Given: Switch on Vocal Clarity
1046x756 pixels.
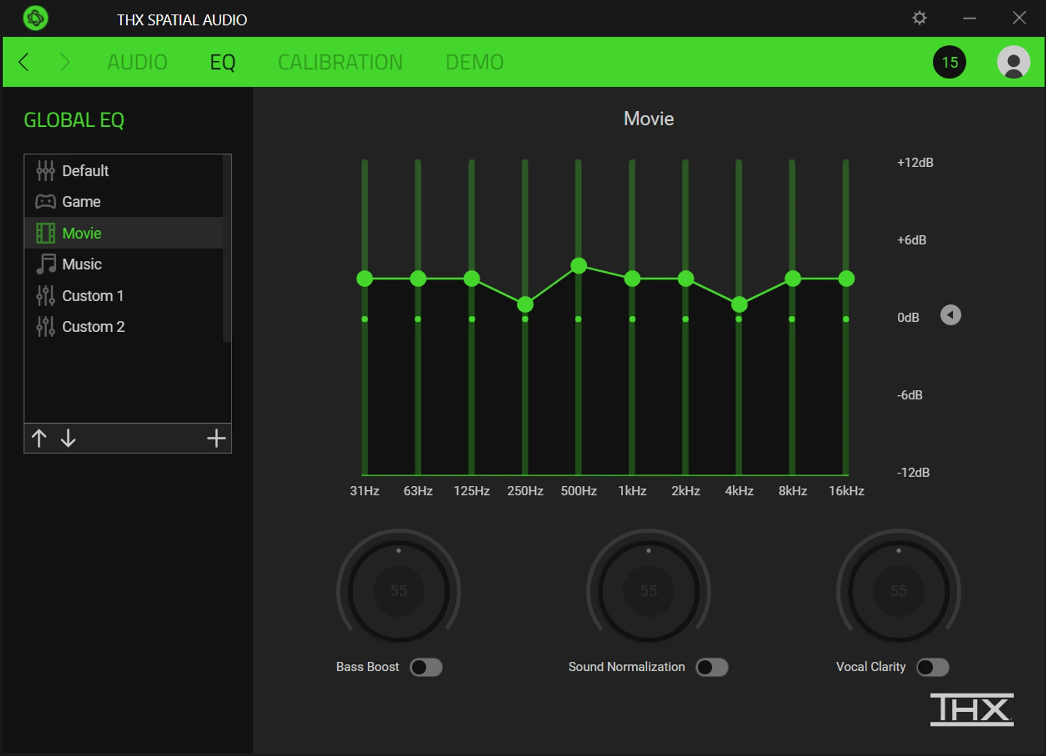Looking at the screenshot, I should click(933, 667).
